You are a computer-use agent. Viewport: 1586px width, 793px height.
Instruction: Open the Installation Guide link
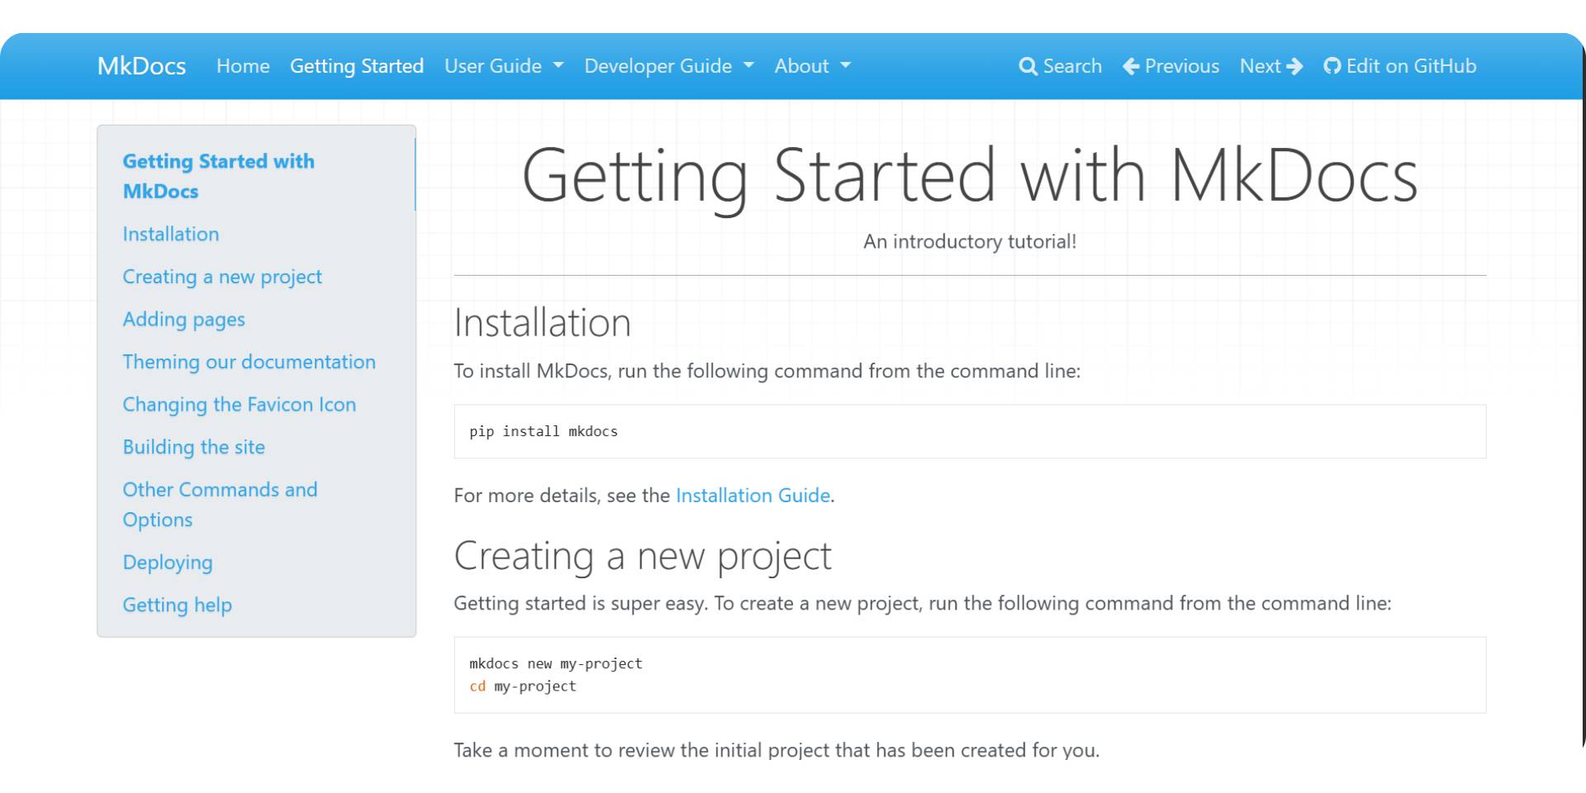pyautogui.click(x=753, y=495)
